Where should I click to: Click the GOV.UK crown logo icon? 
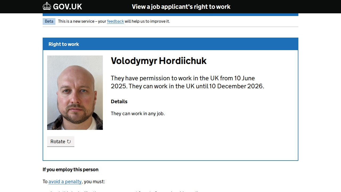pyautogui.click(x=47, y=6)
